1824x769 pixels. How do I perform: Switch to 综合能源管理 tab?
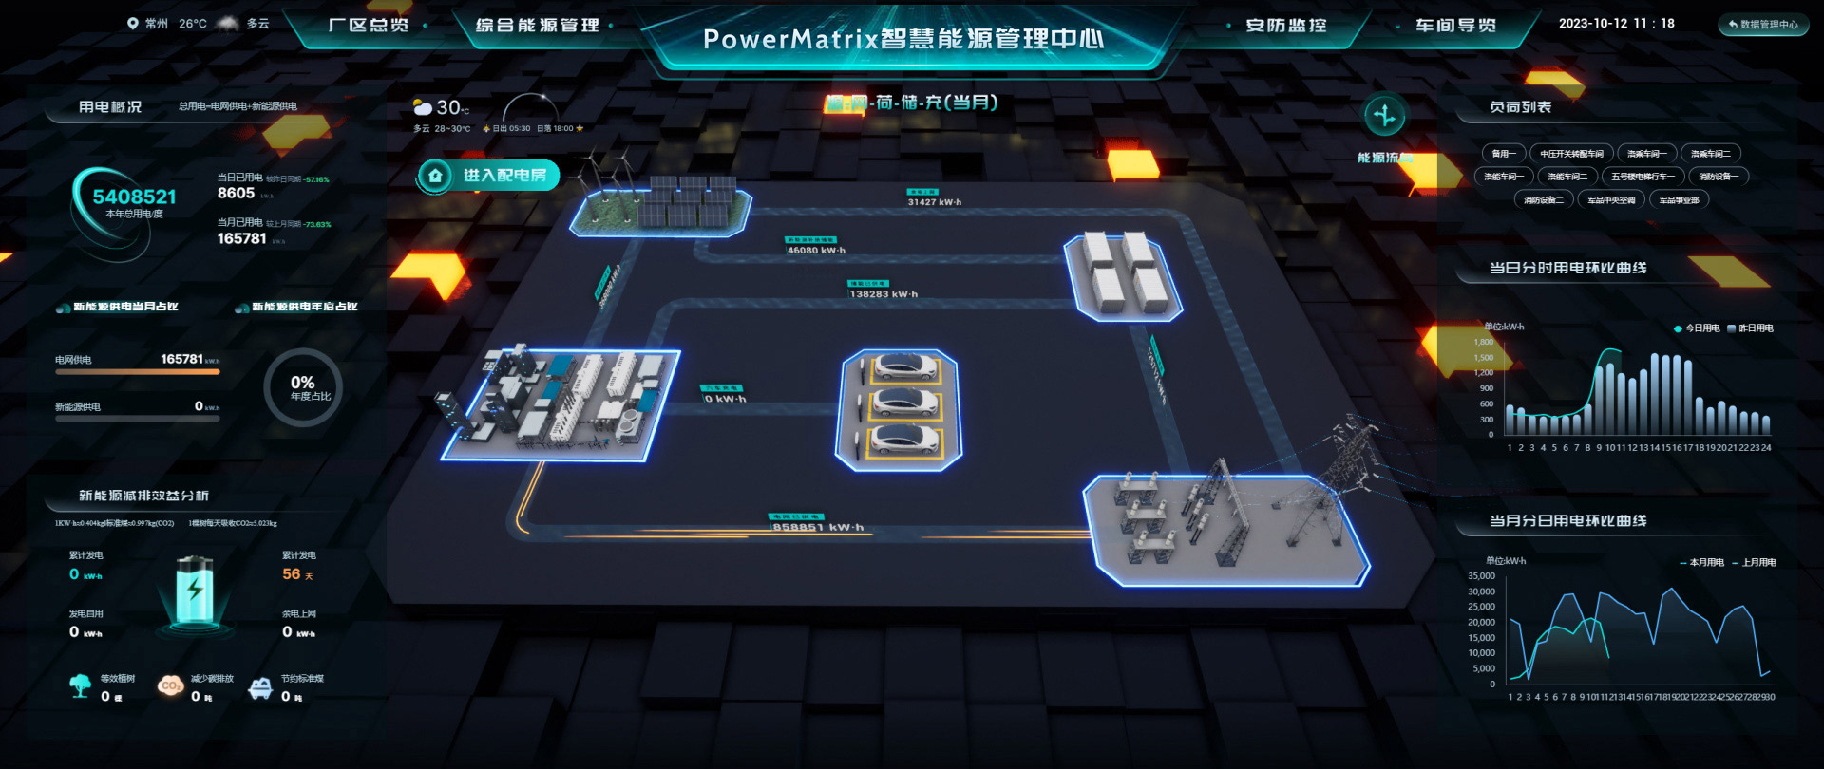(538, 26)
